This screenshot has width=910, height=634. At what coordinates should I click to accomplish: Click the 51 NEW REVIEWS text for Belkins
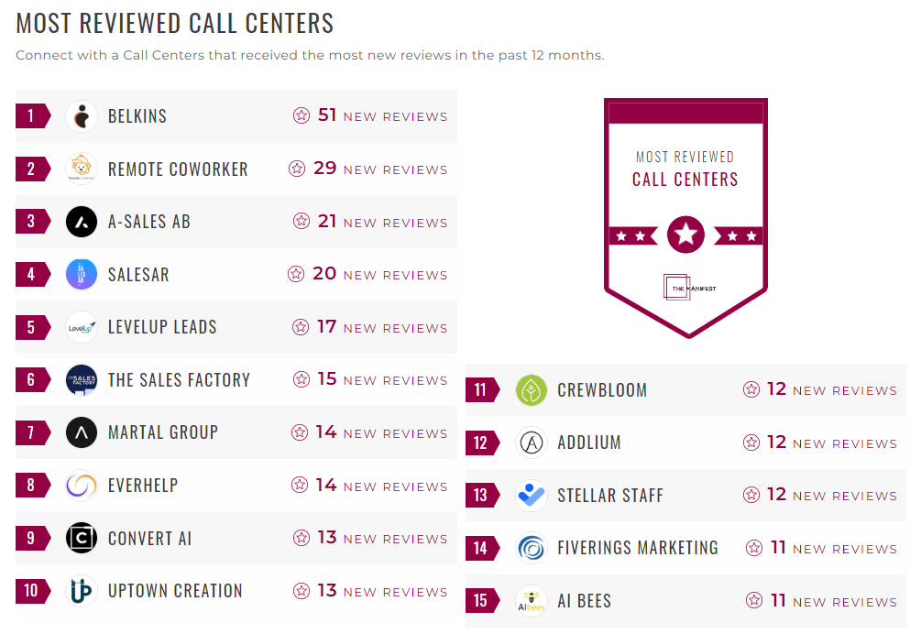382,115
